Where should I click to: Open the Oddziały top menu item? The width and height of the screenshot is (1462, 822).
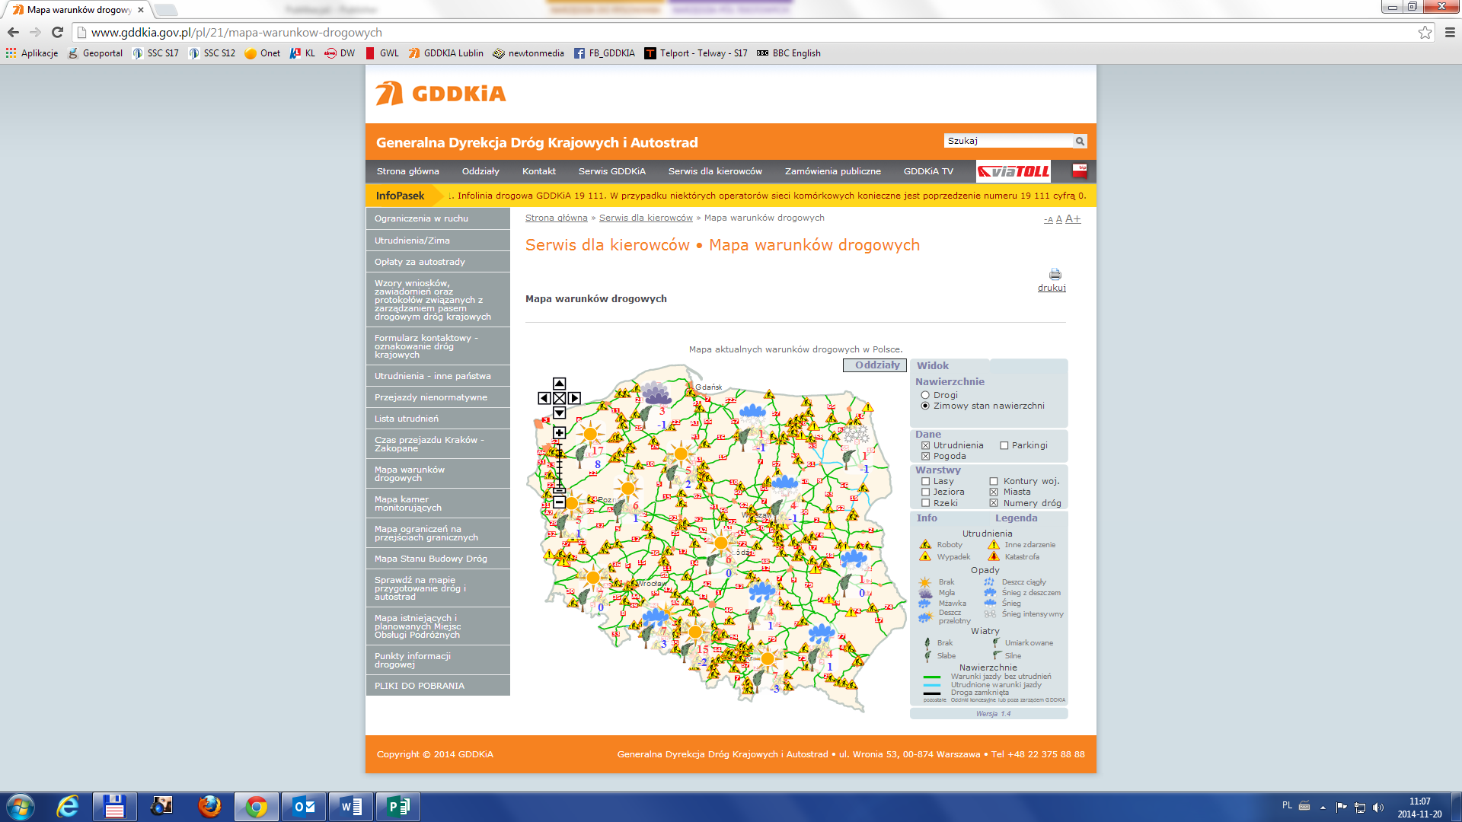[x=480, y=171]
